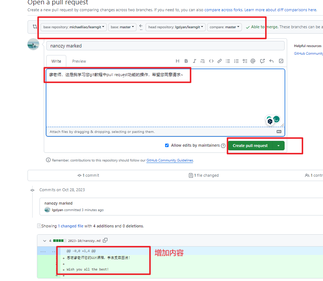
Task: Click the Create pull request button
Action: click(x=250, y=146)
